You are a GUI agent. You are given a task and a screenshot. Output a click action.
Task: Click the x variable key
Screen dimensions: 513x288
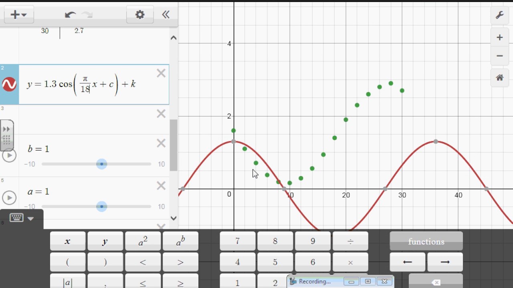tap(68, 241)
